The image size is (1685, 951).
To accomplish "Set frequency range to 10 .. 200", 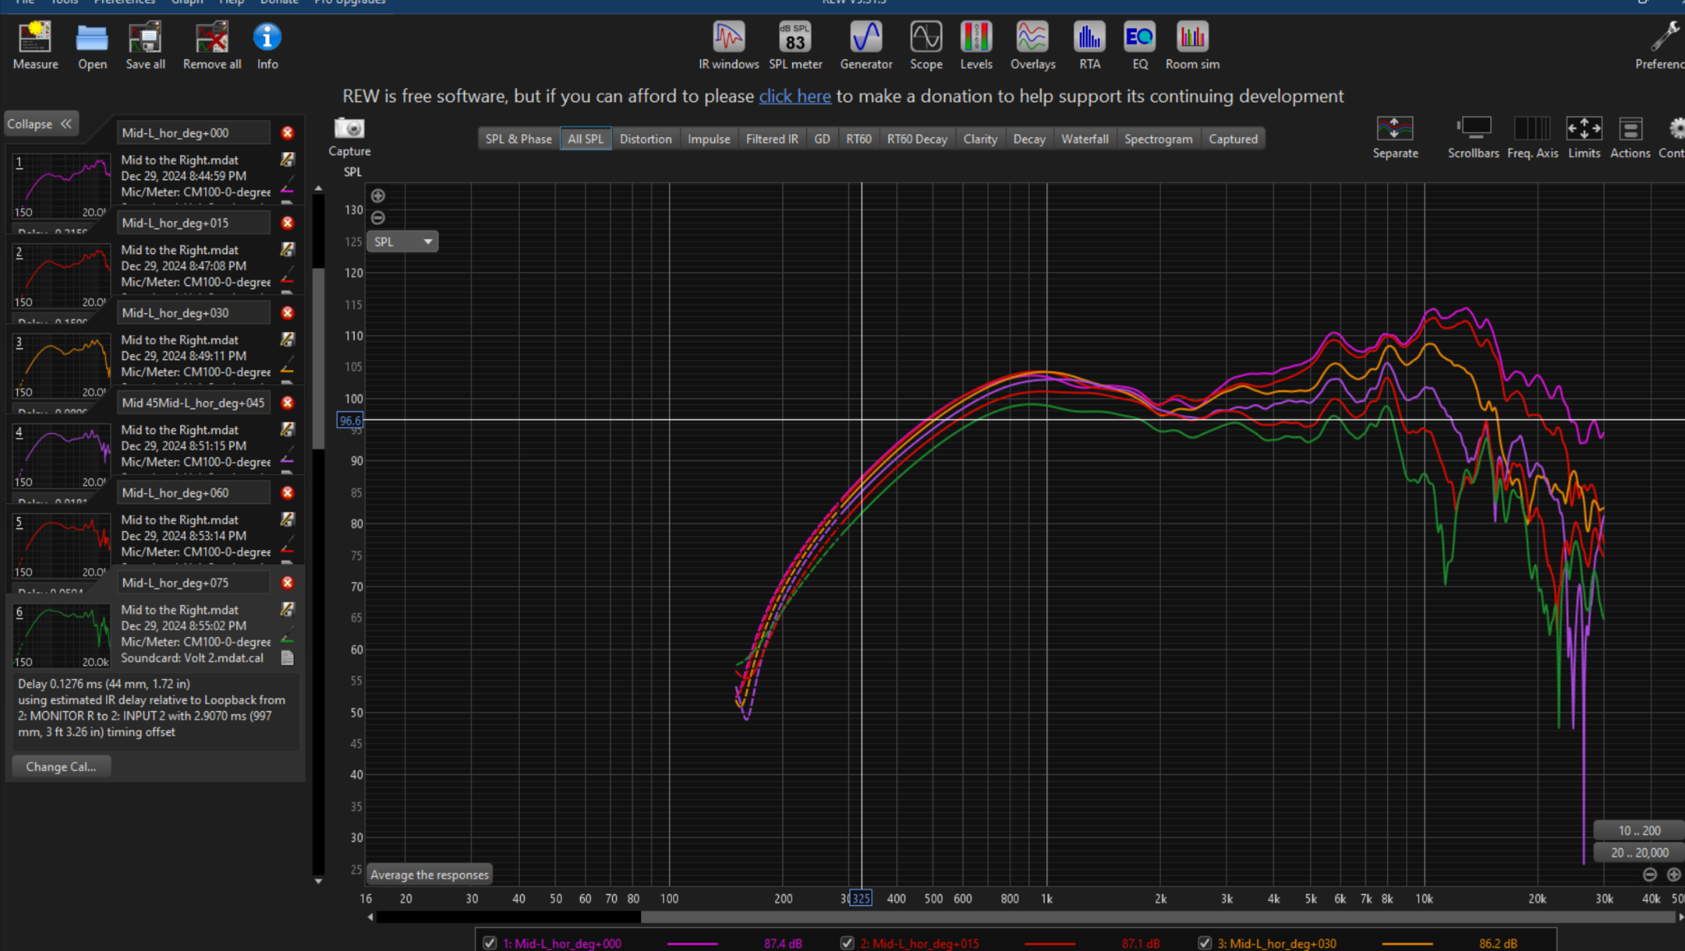I will (1639, 830).
